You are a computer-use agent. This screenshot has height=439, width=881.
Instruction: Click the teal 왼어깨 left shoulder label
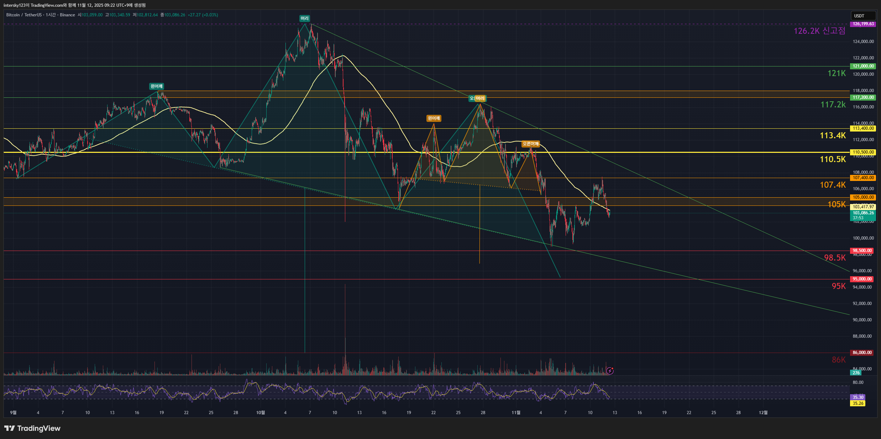tap(157, 86)
